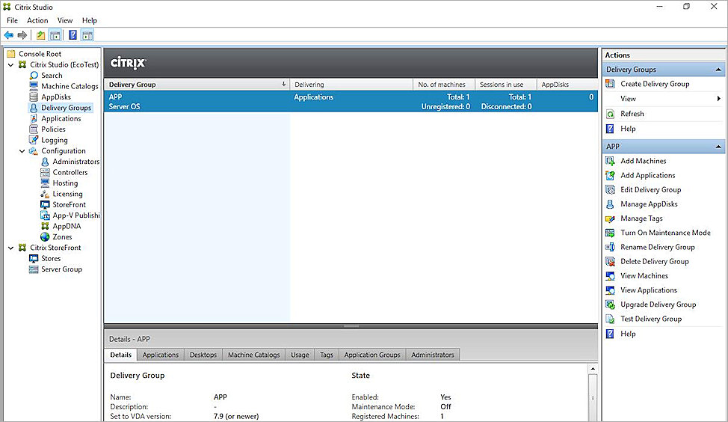The height and width of the screenshot is (422, 728).
Task: Collapse the Configuration tree node
Action: pos(22,151)
